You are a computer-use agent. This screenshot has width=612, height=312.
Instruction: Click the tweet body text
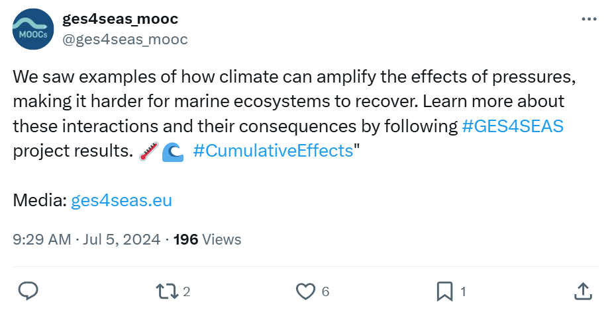tap(265, 101)
